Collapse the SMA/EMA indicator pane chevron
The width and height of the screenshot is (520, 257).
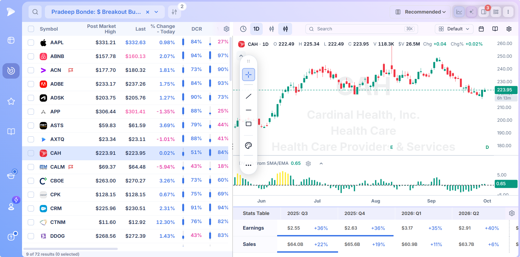321,163
